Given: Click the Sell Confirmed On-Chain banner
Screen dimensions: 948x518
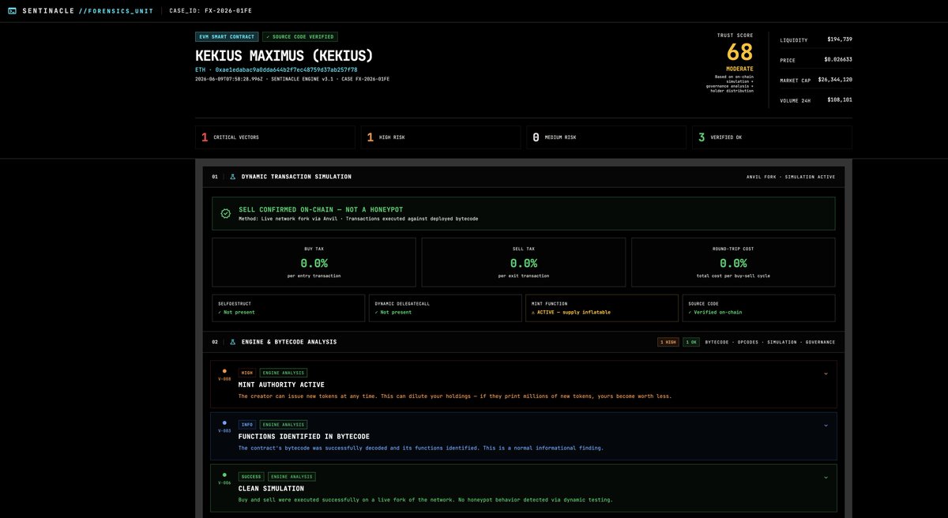Looking at the screenshot, I should point(524,213).
